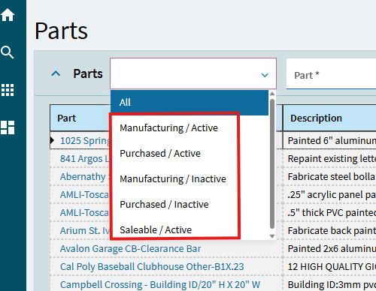Focus the empty Parts filter combo box
This screenshot has width=376, height=291.
click(x=193, y=73)
